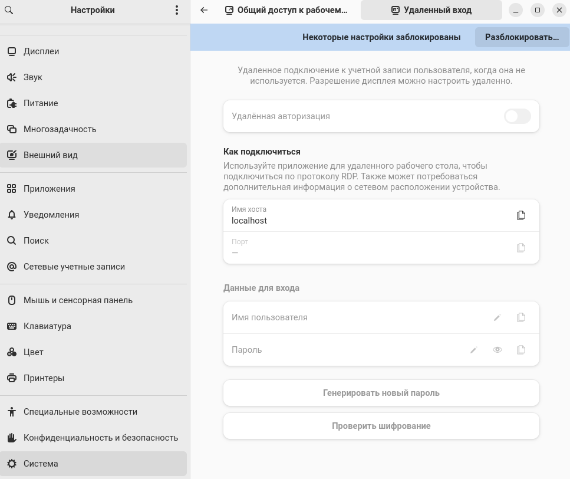Click the Имя пользователя field

[354, 317]
